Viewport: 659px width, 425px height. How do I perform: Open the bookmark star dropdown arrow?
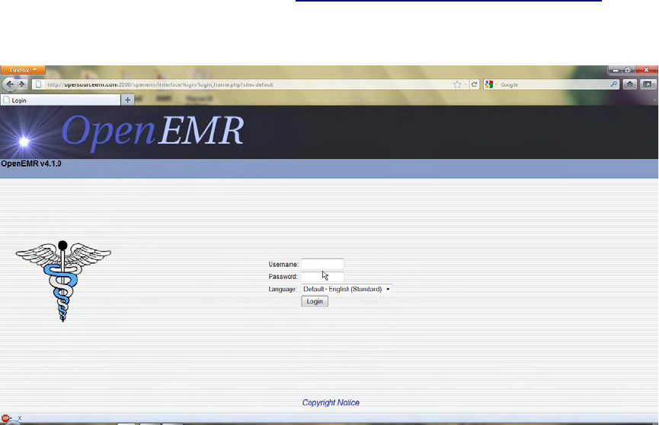pyautogui.click(x=465, y=84)
